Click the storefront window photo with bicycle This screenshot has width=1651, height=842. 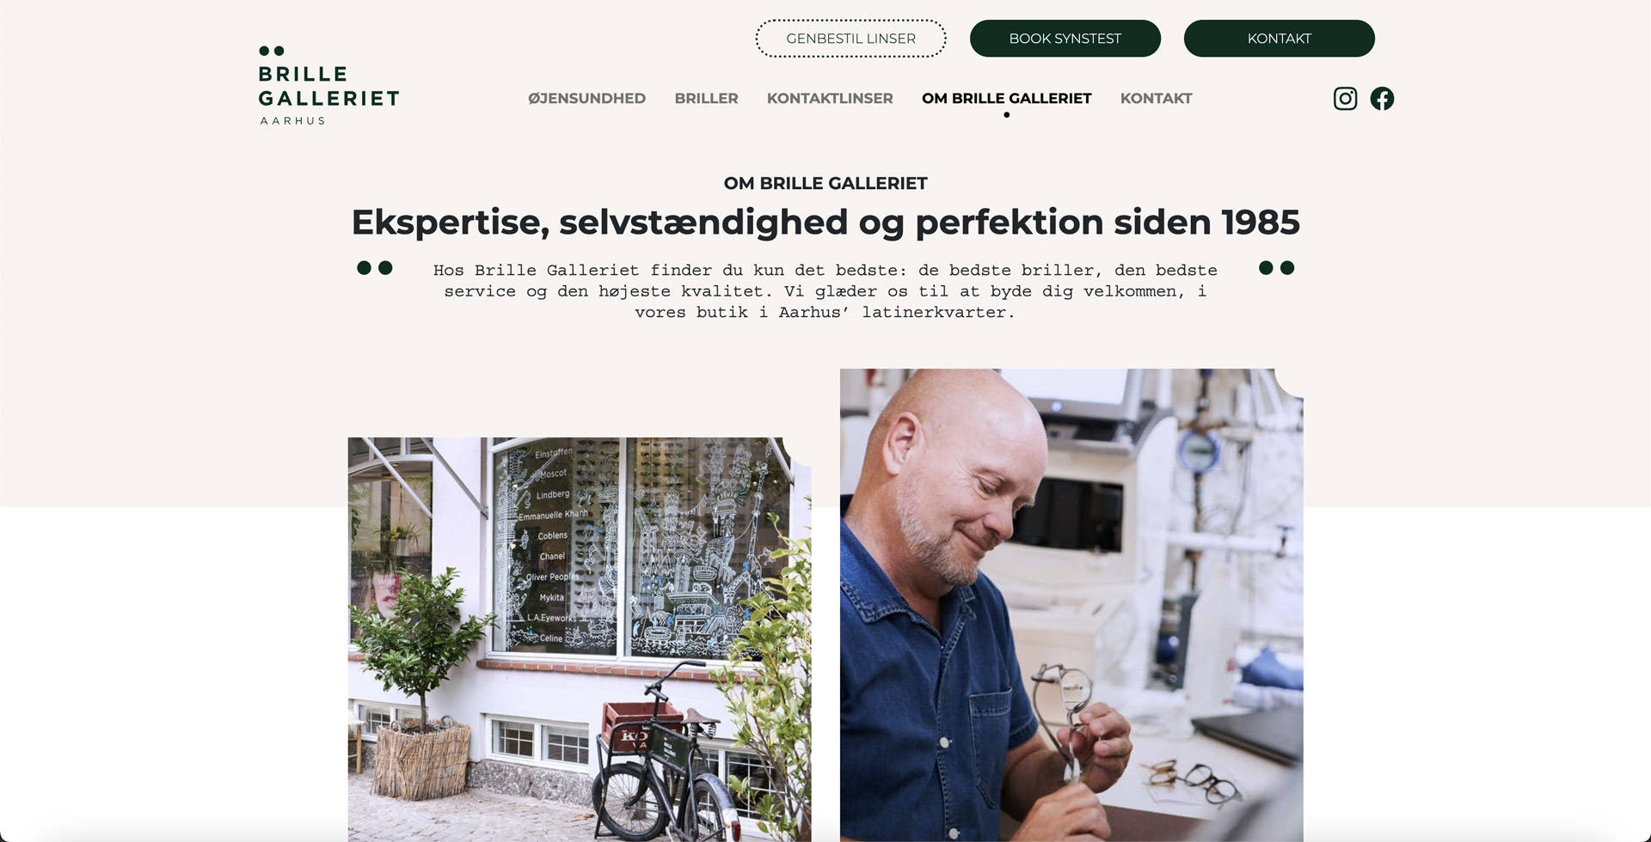tap(580, 639)
